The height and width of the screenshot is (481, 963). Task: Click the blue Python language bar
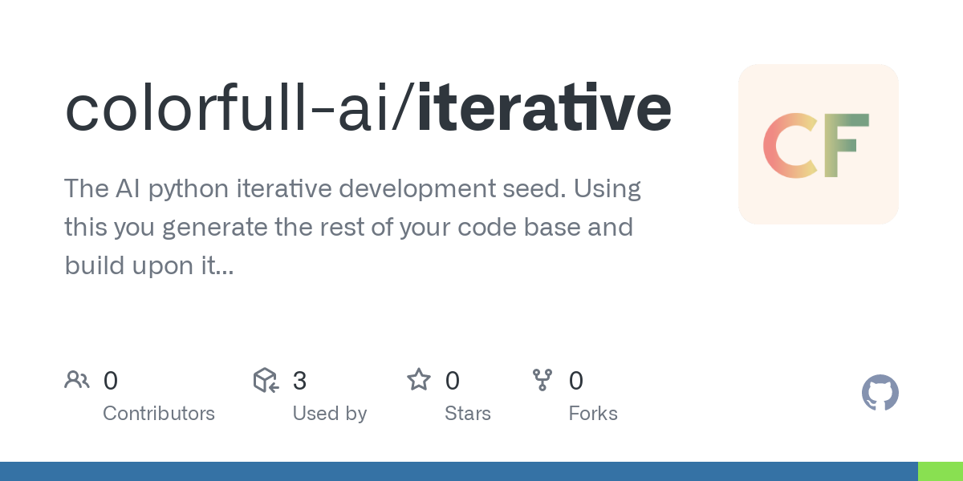[459, 471]
